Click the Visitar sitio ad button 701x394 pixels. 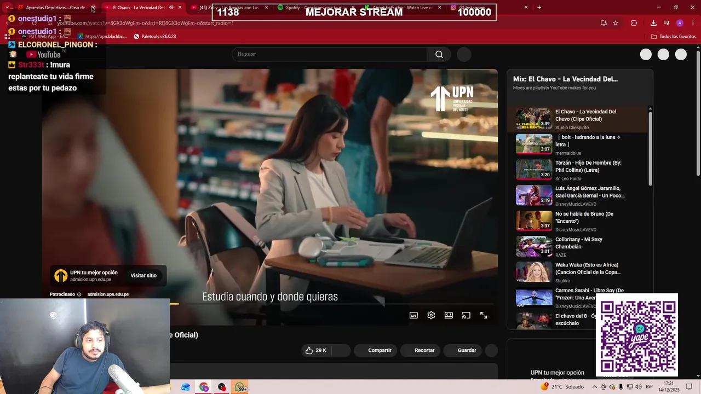coord(143,275)
